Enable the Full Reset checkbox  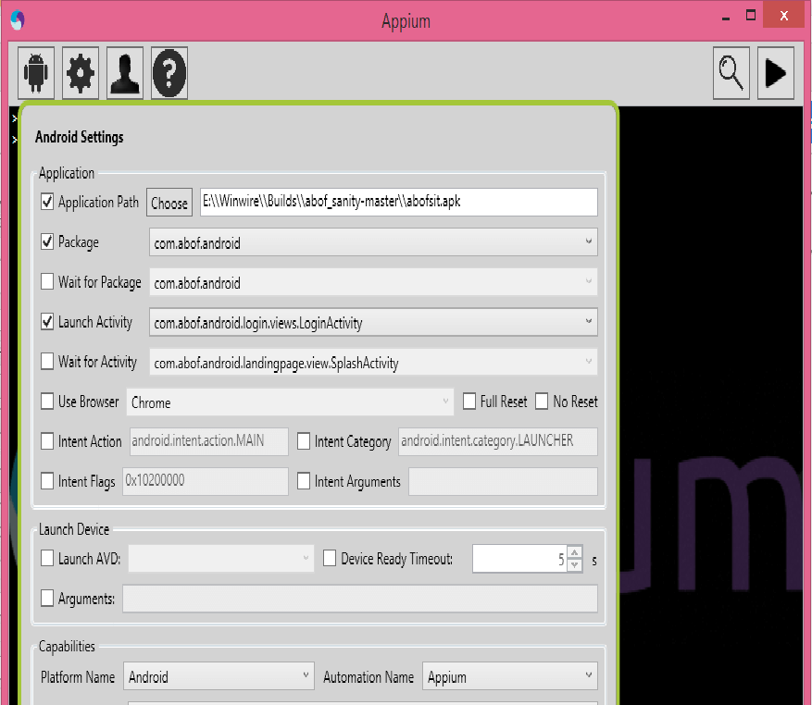click(x=469, y=402)
